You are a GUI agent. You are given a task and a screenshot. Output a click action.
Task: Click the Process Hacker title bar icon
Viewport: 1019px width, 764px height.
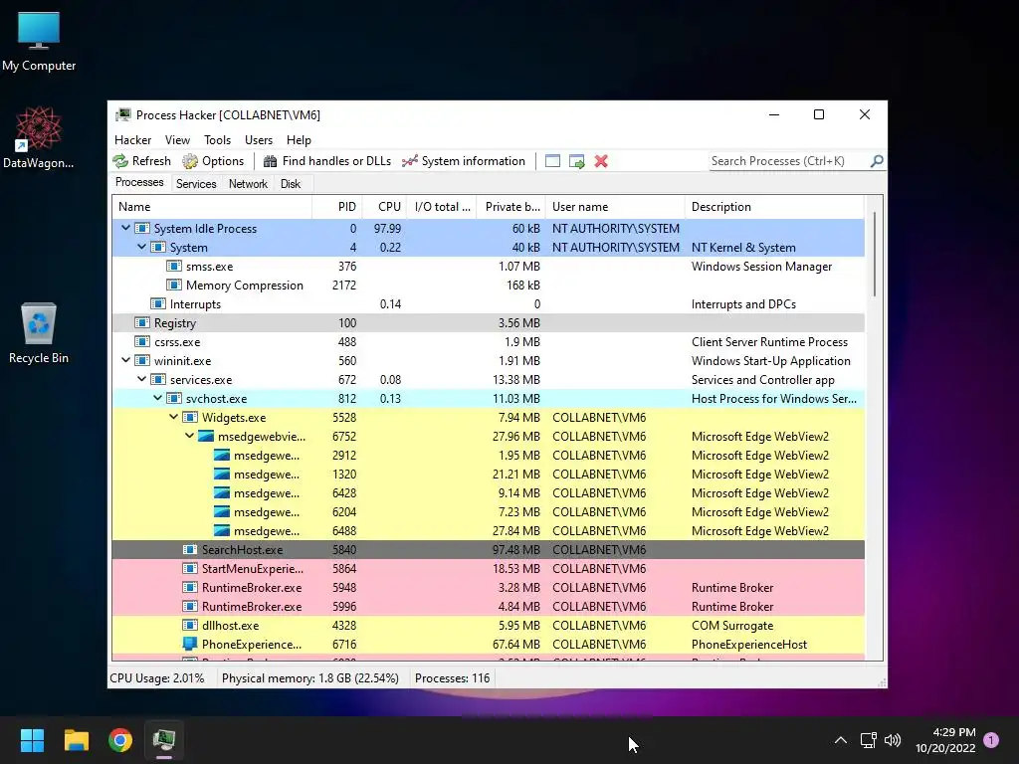coord(122,115)
